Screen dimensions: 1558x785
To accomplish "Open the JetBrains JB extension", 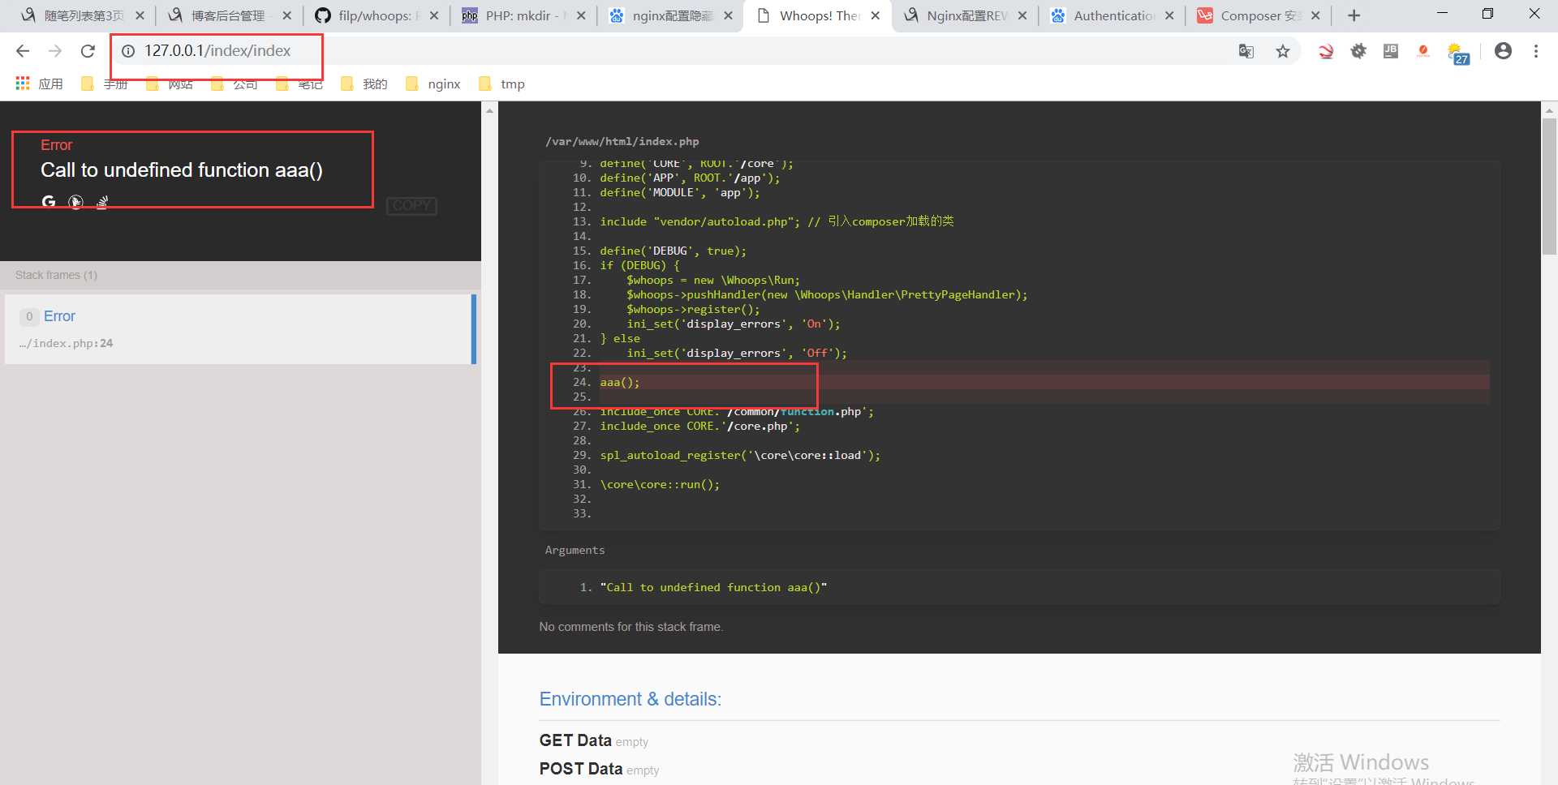I will tap(1391, 51).
